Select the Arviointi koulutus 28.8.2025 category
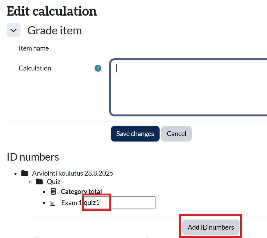 [x=73, y=173]
